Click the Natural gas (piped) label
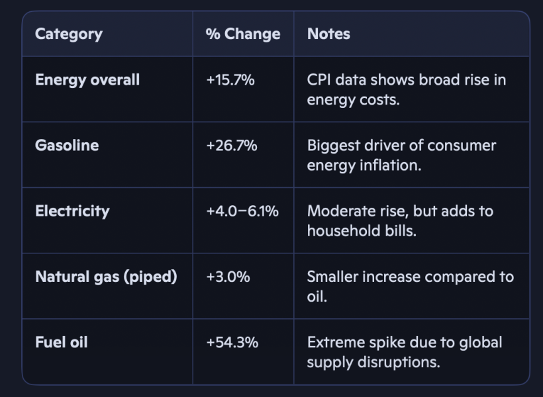 coord(106,277)
